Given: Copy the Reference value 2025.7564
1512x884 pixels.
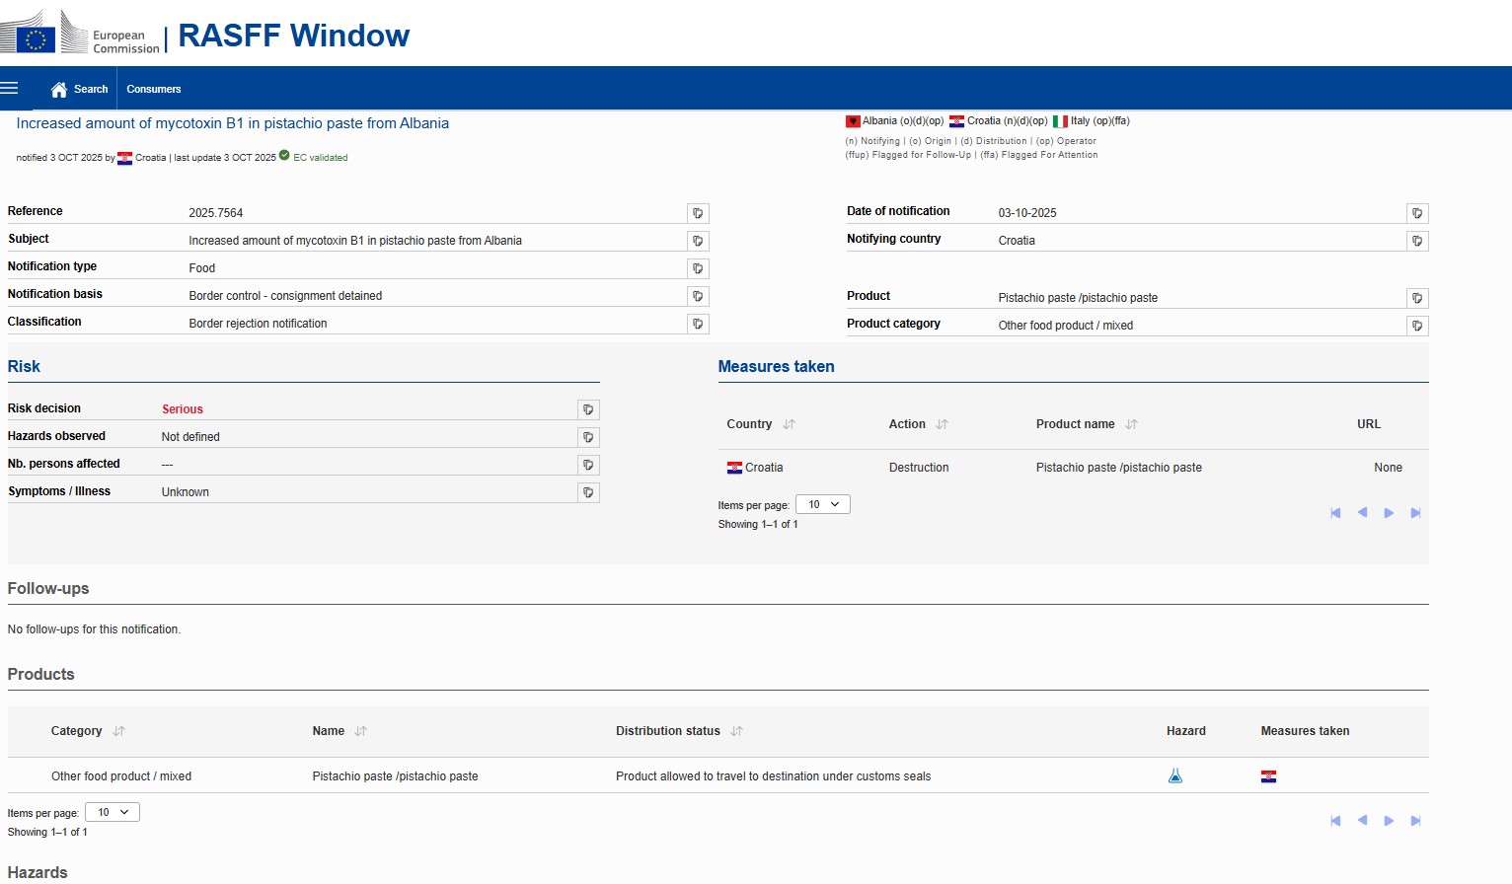Looking at the screenshot, I should [x=698, y=213].
